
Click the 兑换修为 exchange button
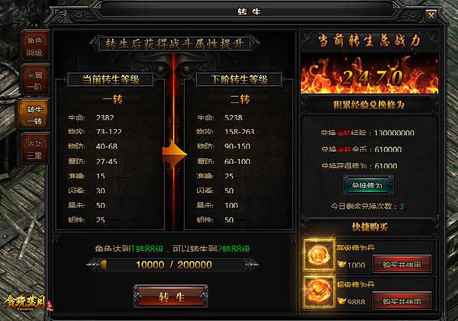tap(368, 185)
